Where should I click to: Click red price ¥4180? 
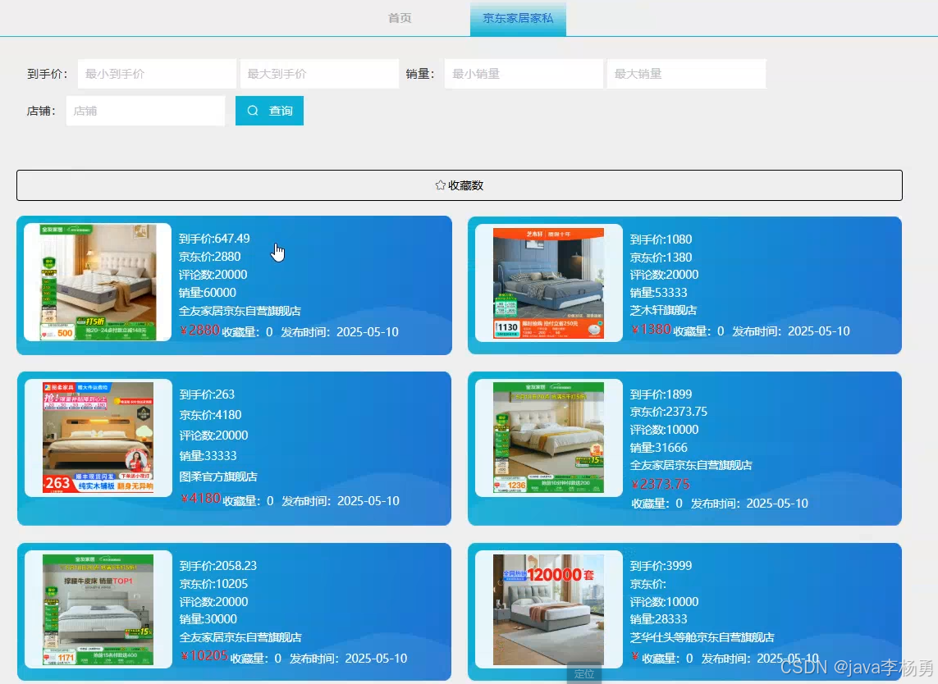pyautogui.click(x=201, y=499)
